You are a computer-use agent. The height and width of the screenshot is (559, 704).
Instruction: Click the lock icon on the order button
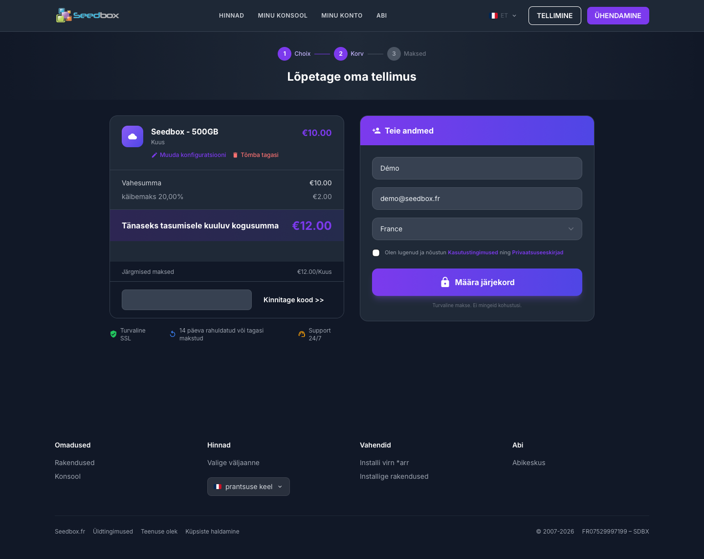445,282
